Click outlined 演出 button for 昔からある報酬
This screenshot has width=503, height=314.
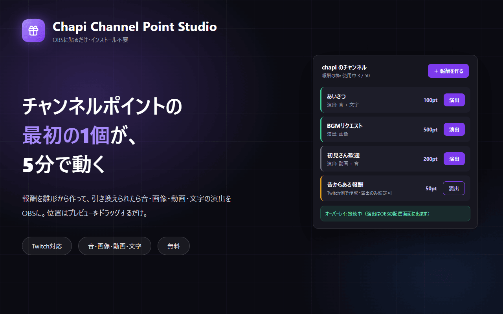(454, 188)
